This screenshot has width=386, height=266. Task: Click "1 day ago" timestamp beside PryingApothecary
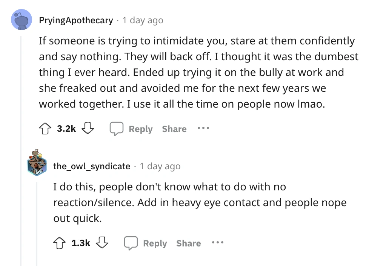[143, 20]
